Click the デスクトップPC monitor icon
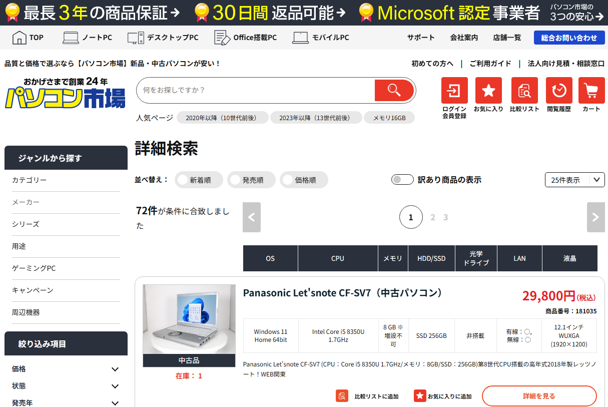Viewport: 608px width, 407px height. (136, 38)
